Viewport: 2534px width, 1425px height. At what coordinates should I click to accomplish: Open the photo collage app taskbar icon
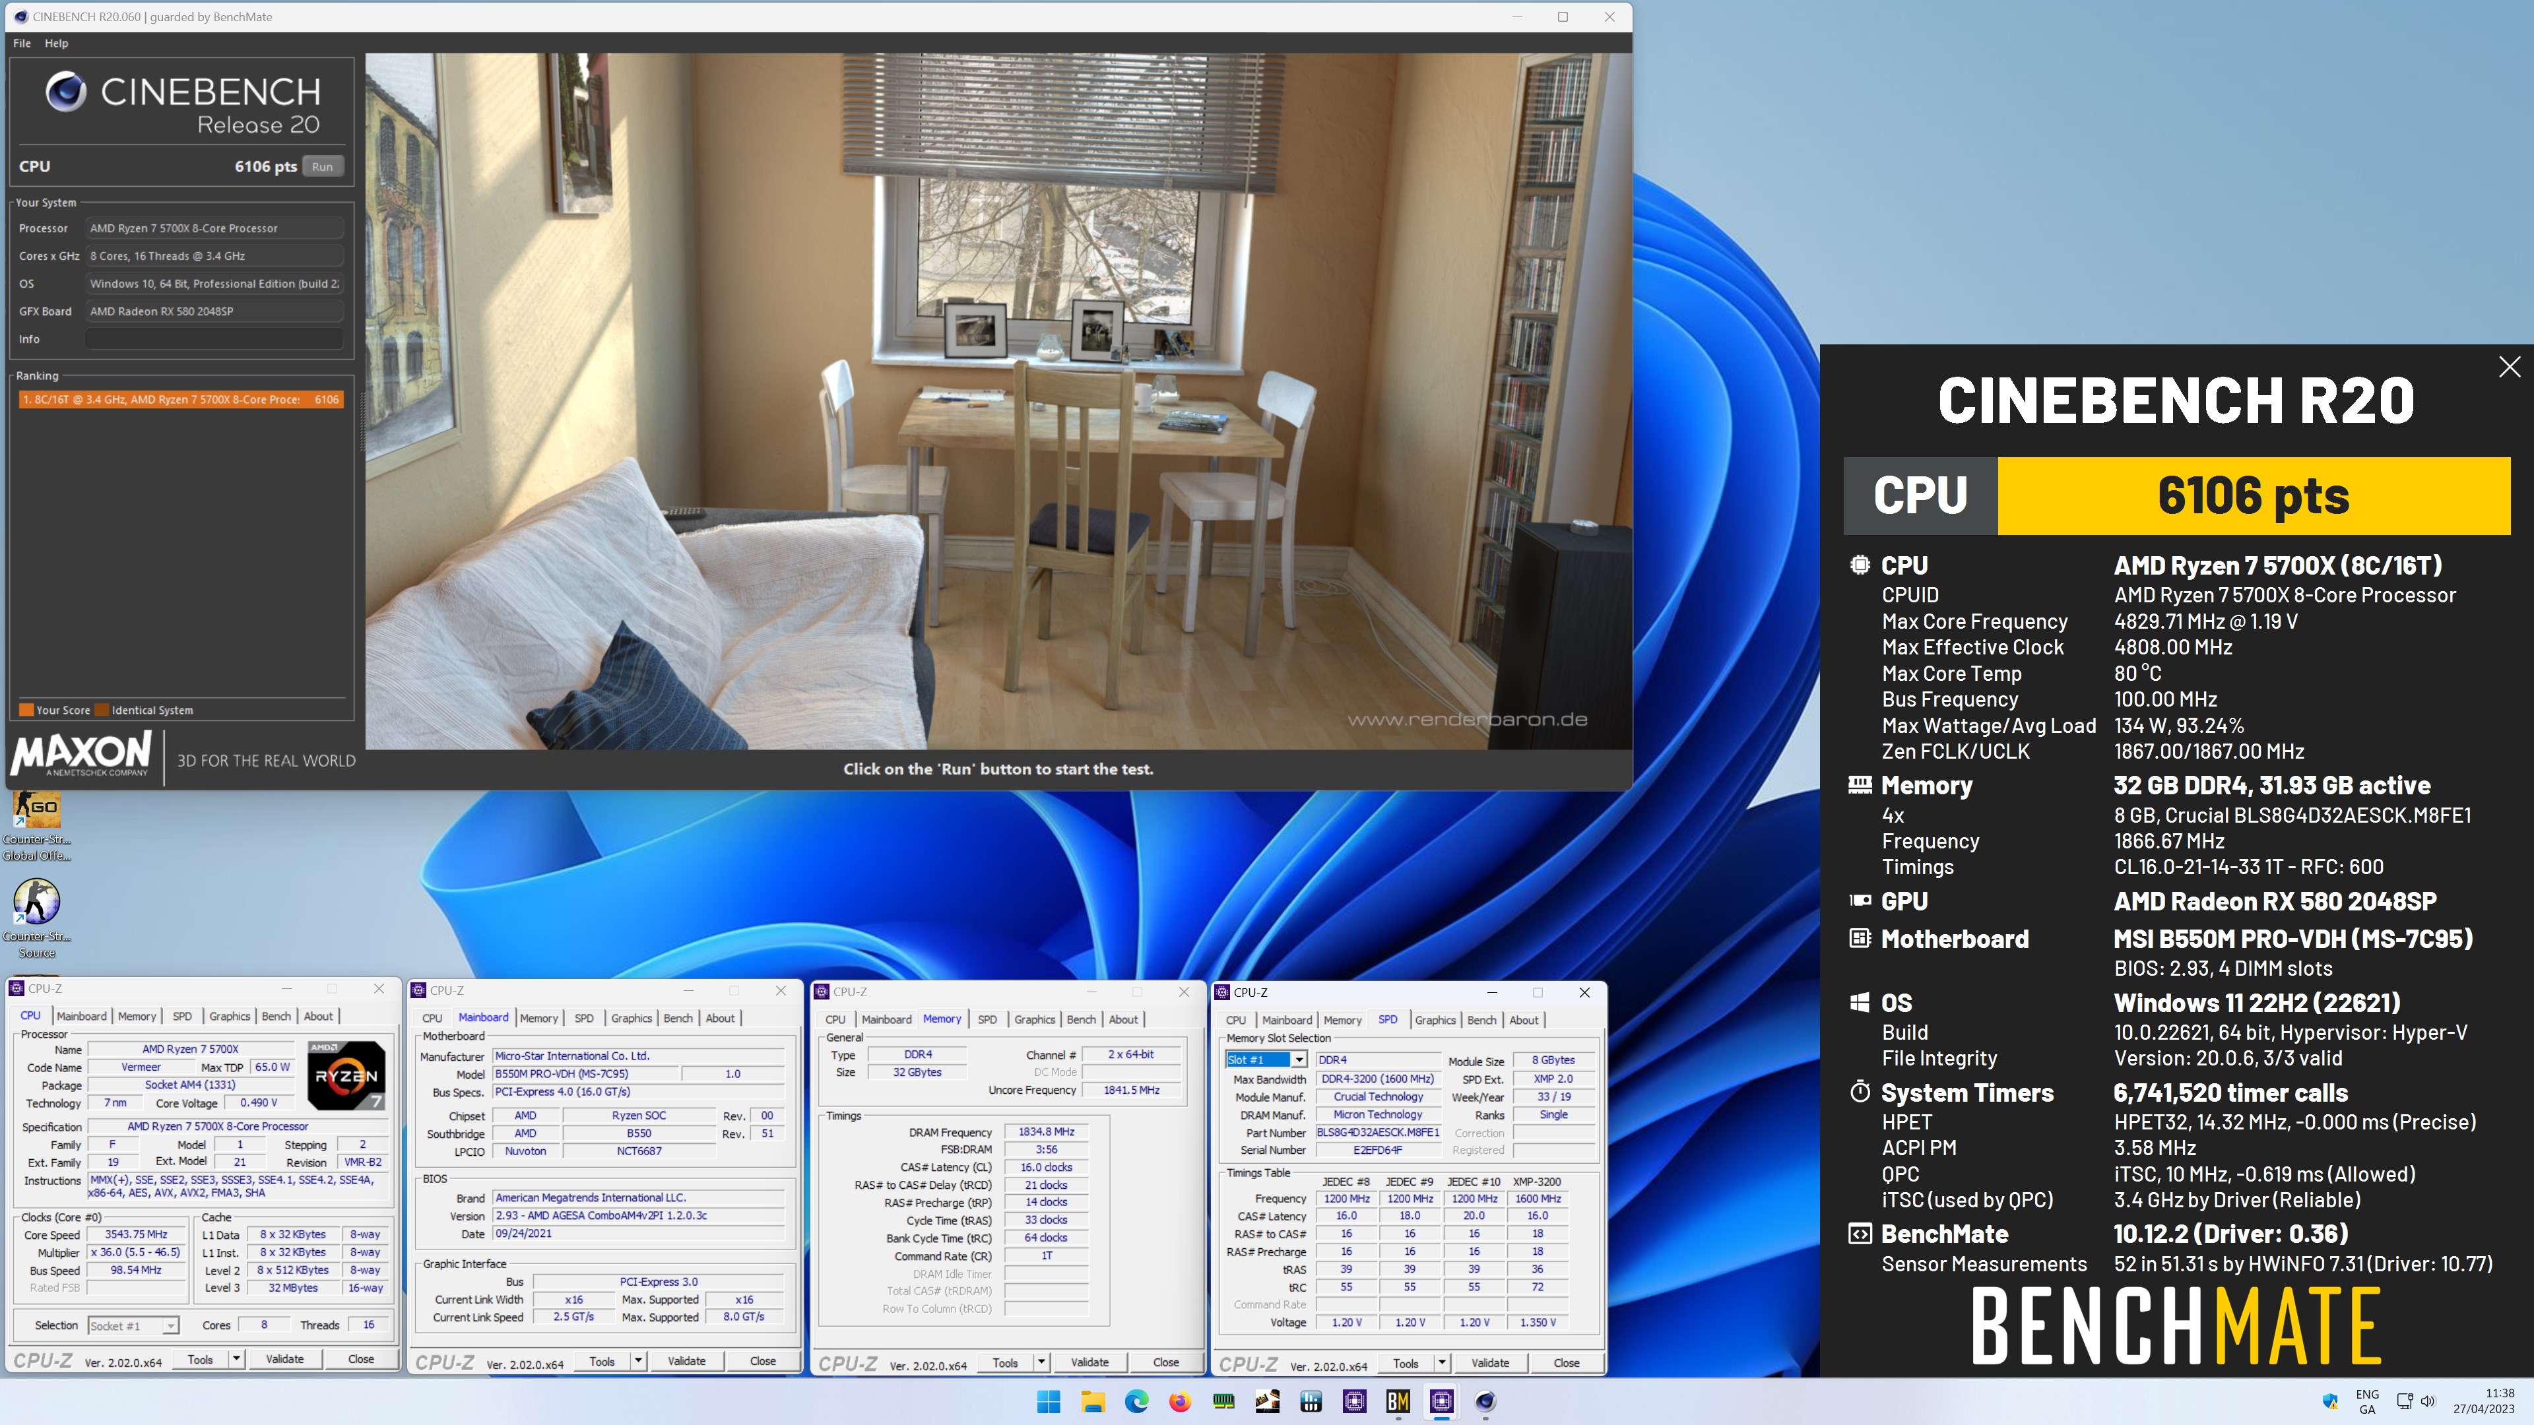[1267, 1401]
